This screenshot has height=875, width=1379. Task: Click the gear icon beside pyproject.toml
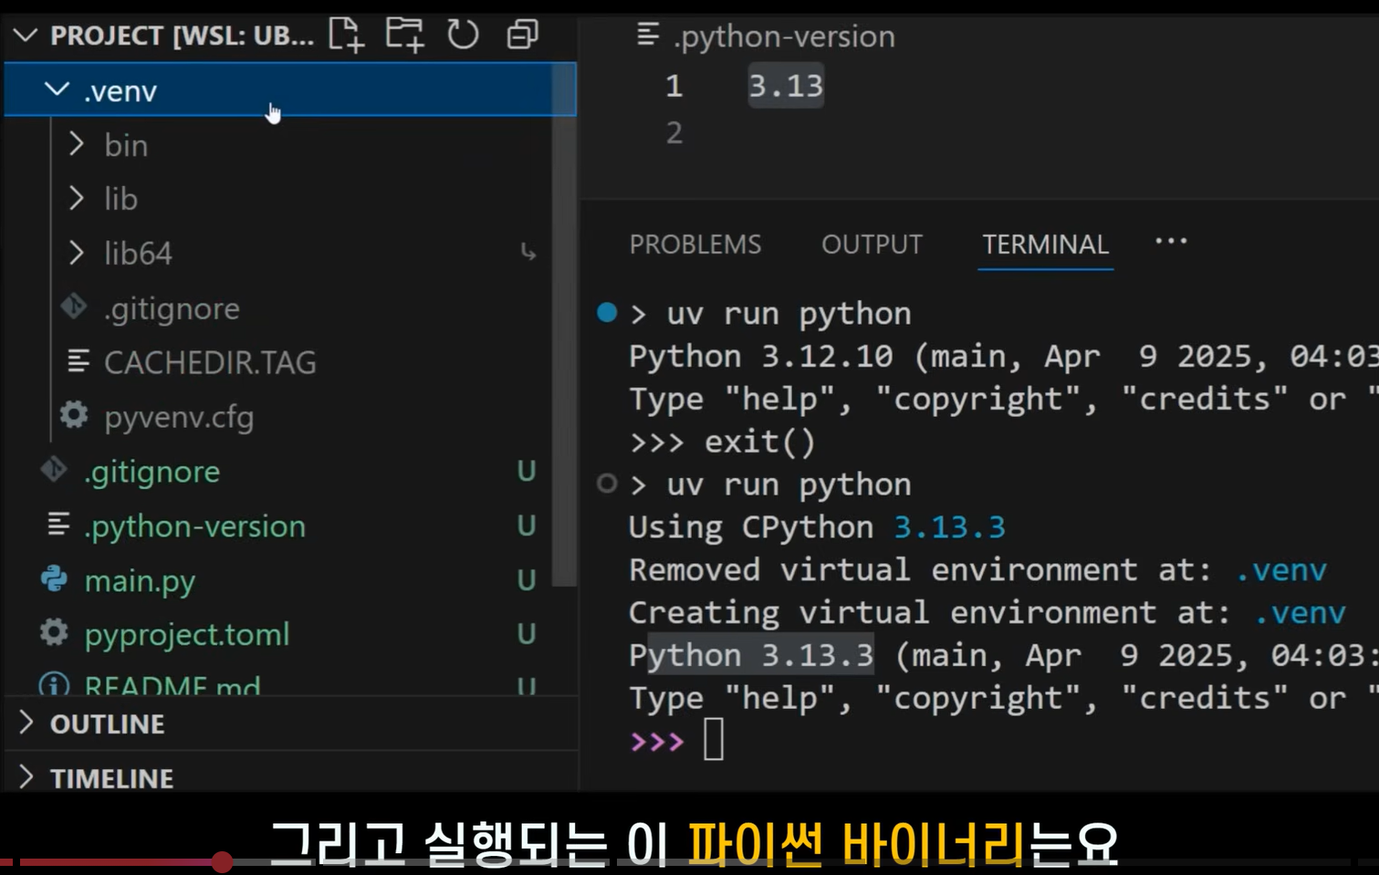tap(53, 633)
